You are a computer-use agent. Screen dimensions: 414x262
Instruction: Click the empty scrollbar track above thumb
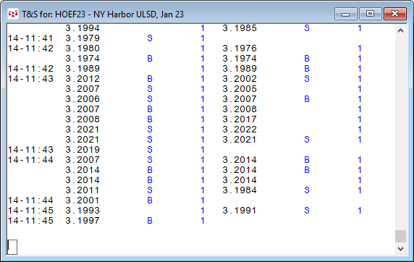coord(400,133)
